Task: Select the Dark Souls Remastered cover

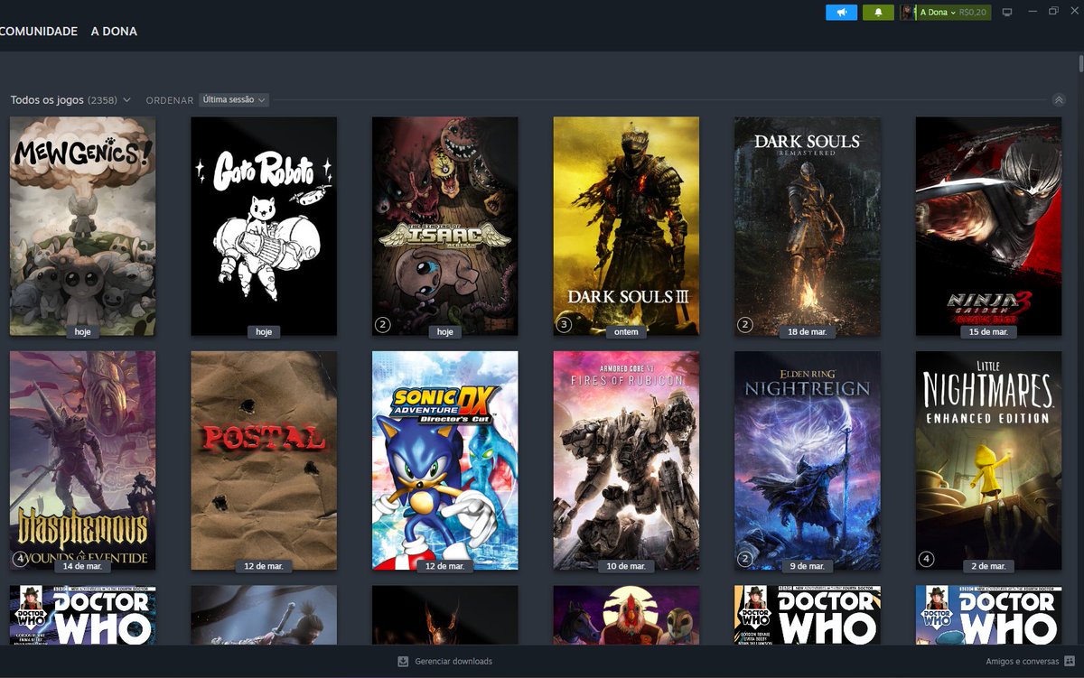Action: 808,226
